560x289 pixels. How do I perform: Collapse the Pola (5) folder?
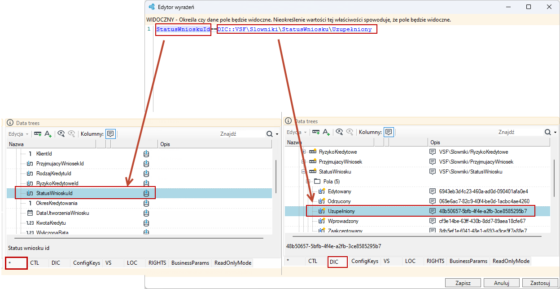[308, 182]
